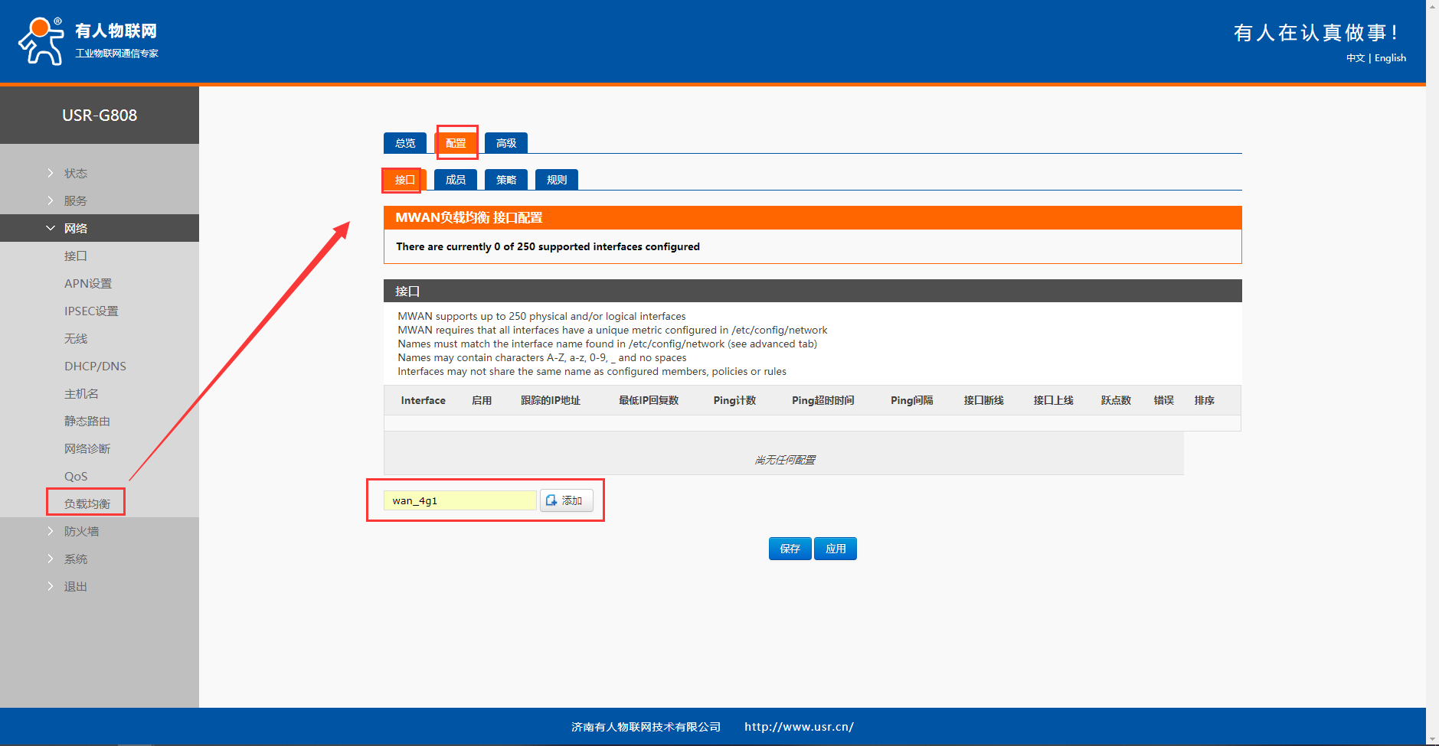Open APN设置 in the sidebar

point(88,284)
